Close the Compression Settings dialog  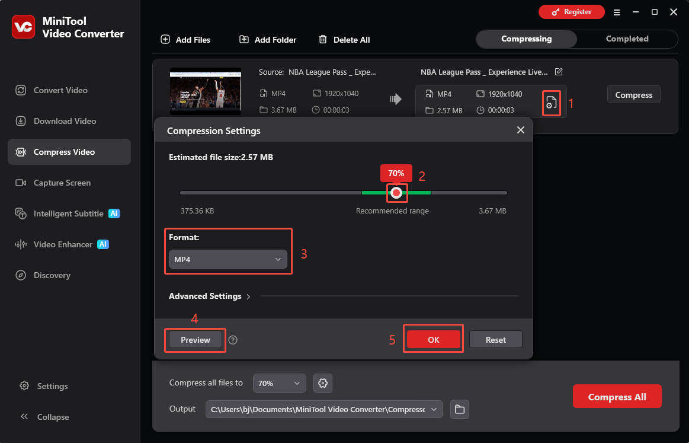[x=521, y=130]
